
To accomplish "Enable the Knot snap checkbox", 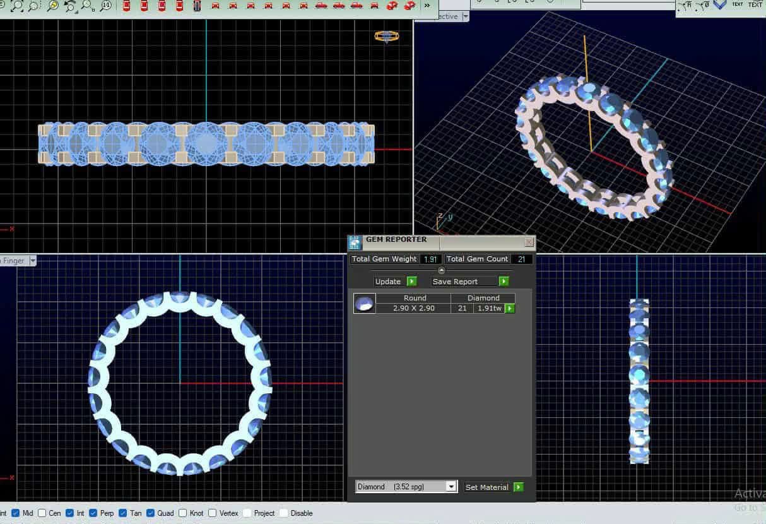I will pyautogui.click(x=182, y=513).
